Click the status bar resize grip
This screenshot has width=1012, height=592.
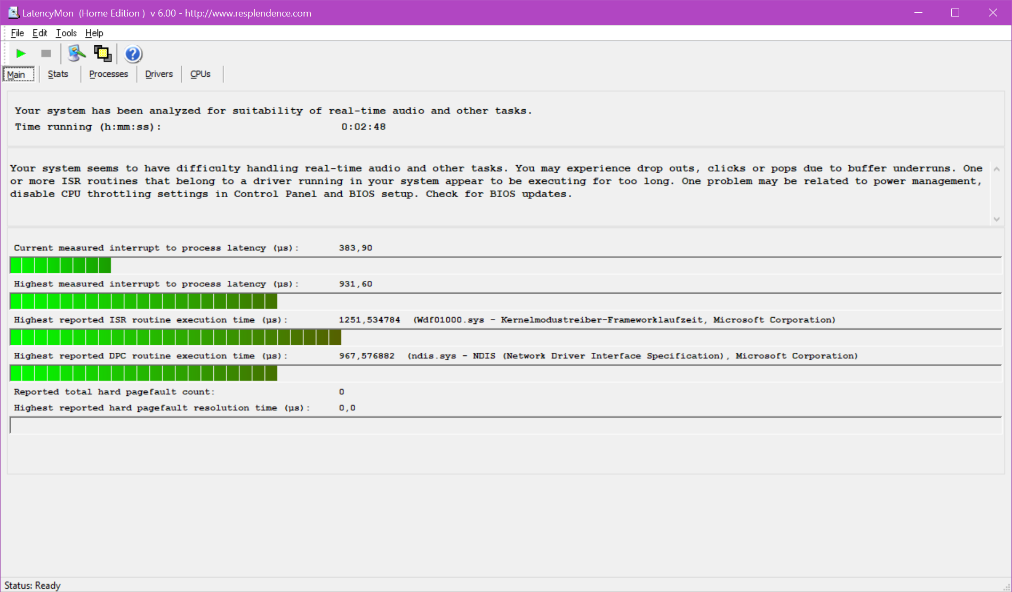[x=1006, y=586]
